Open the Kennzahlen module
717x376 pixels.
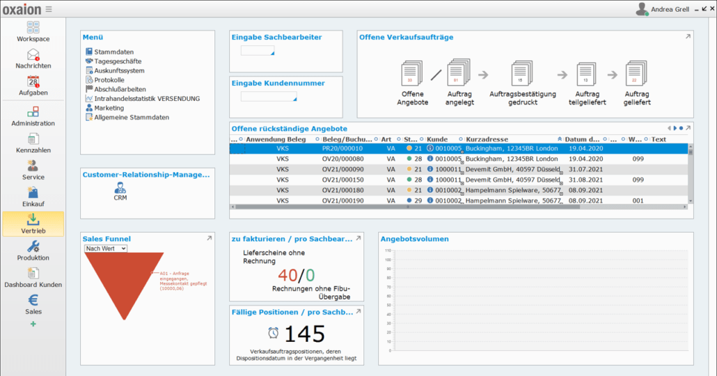[x=33, y=139]
